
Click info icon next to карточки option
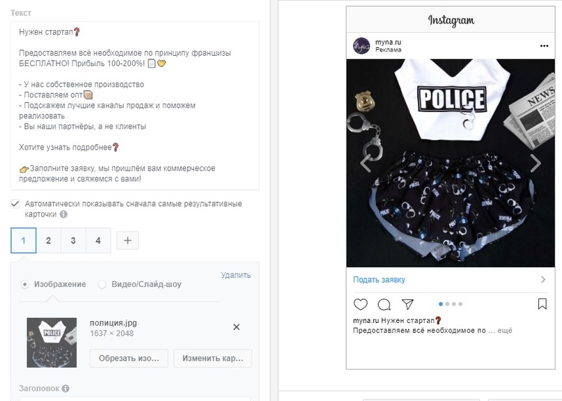click(x=63, y=214)
